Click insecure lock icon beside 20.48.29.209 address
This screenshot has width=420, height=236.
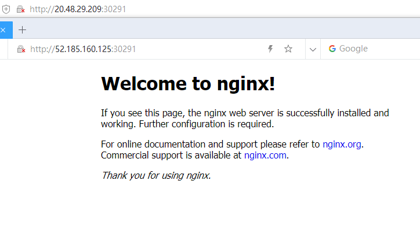point(21,9)
